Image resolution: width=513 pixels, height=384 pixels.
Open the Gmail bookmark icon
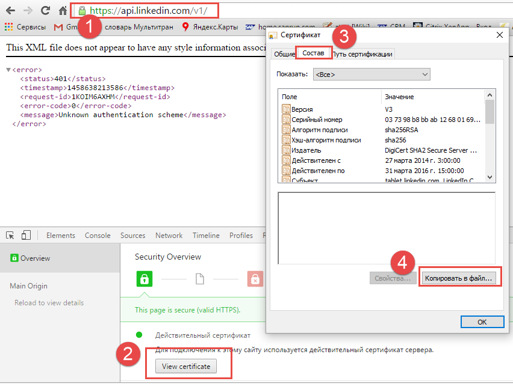58,27
